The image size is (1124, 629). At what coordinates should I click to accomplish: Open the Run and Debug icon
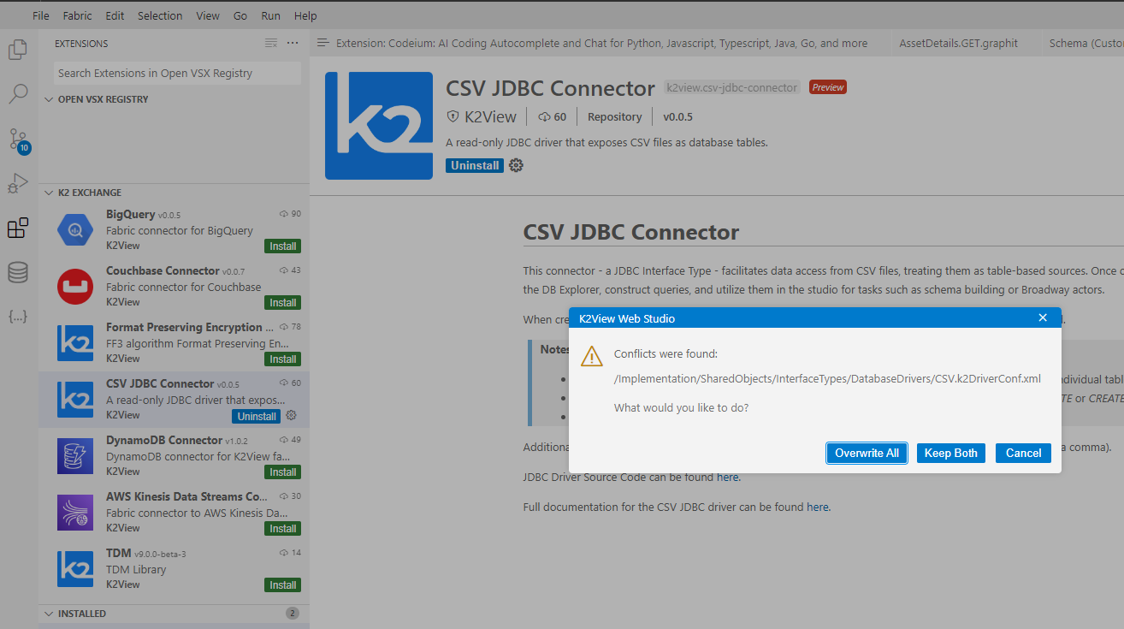click(18, 183)
